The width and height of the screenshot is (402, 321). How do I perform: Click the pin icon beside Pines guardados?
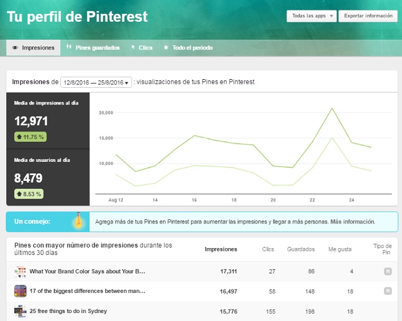(x=69, y=48)
